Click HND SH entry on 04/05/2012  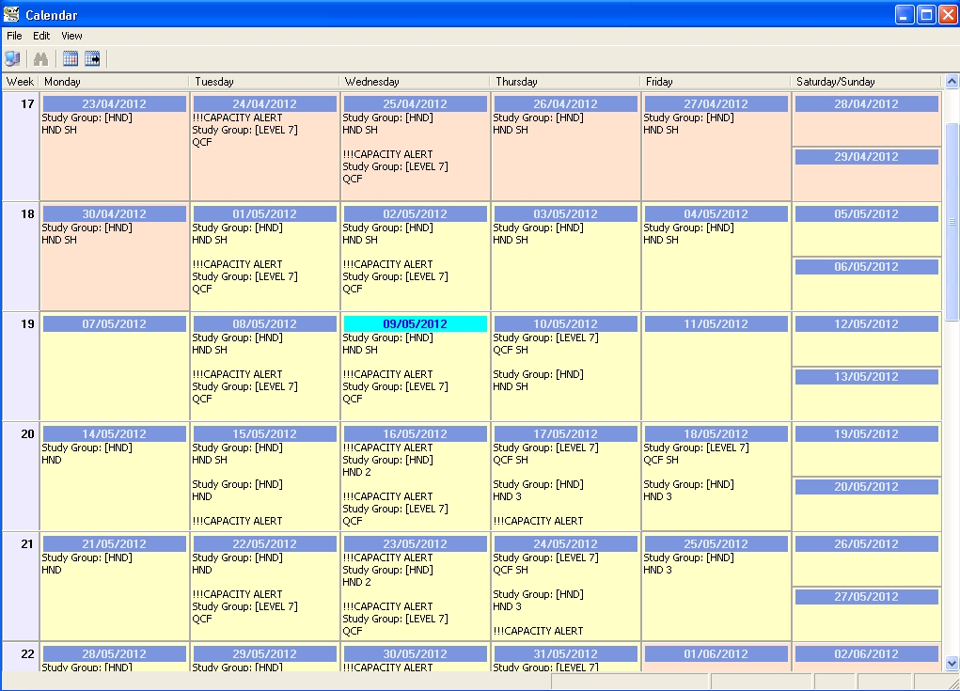coord(661,240)
